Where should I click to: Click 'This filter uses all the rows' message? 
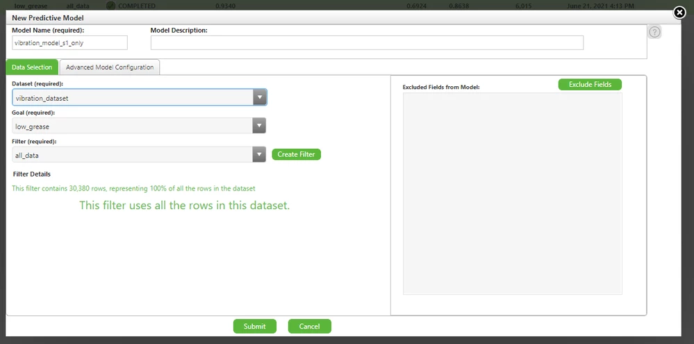[185, 206]
